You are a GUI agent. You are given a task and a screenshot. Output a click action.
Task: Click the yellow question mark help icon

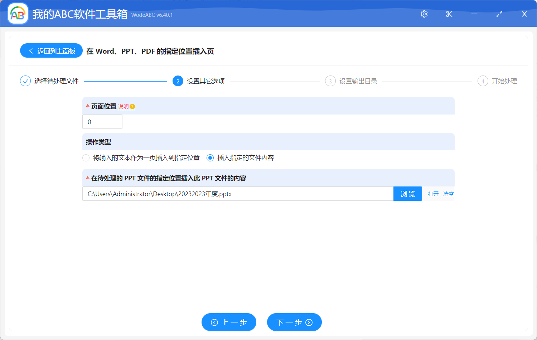(132, 106)
